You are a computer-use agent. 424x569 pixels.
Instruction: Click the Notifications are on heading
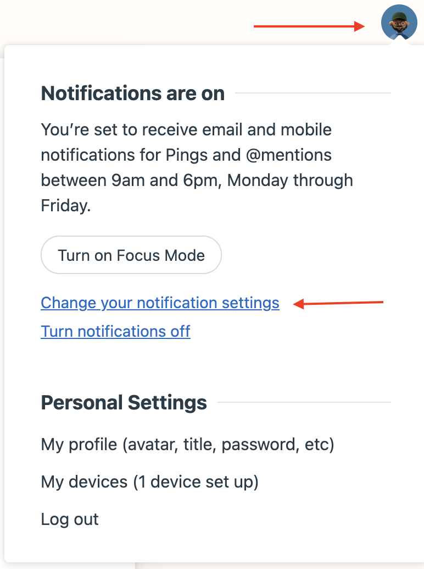coord(133,93)
